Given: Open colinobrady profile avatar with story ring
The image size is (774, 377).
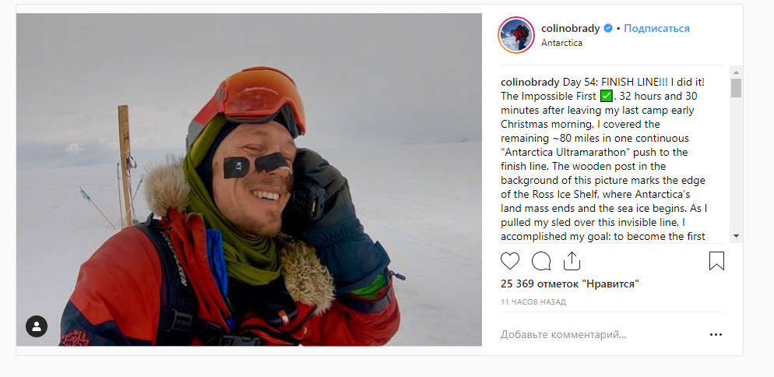Looking at the screenshot, I should 516,35.
